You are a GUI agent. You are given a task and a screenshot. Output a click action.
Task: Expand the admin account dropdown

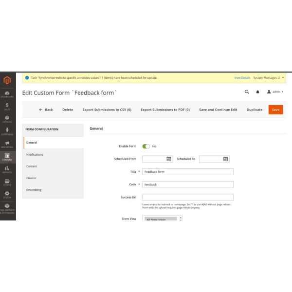tap(275, 91)
